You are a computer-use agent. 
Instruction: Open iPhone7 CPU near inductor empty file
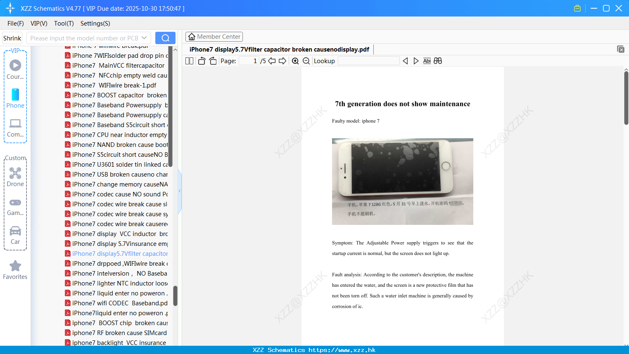pos(116,135)
